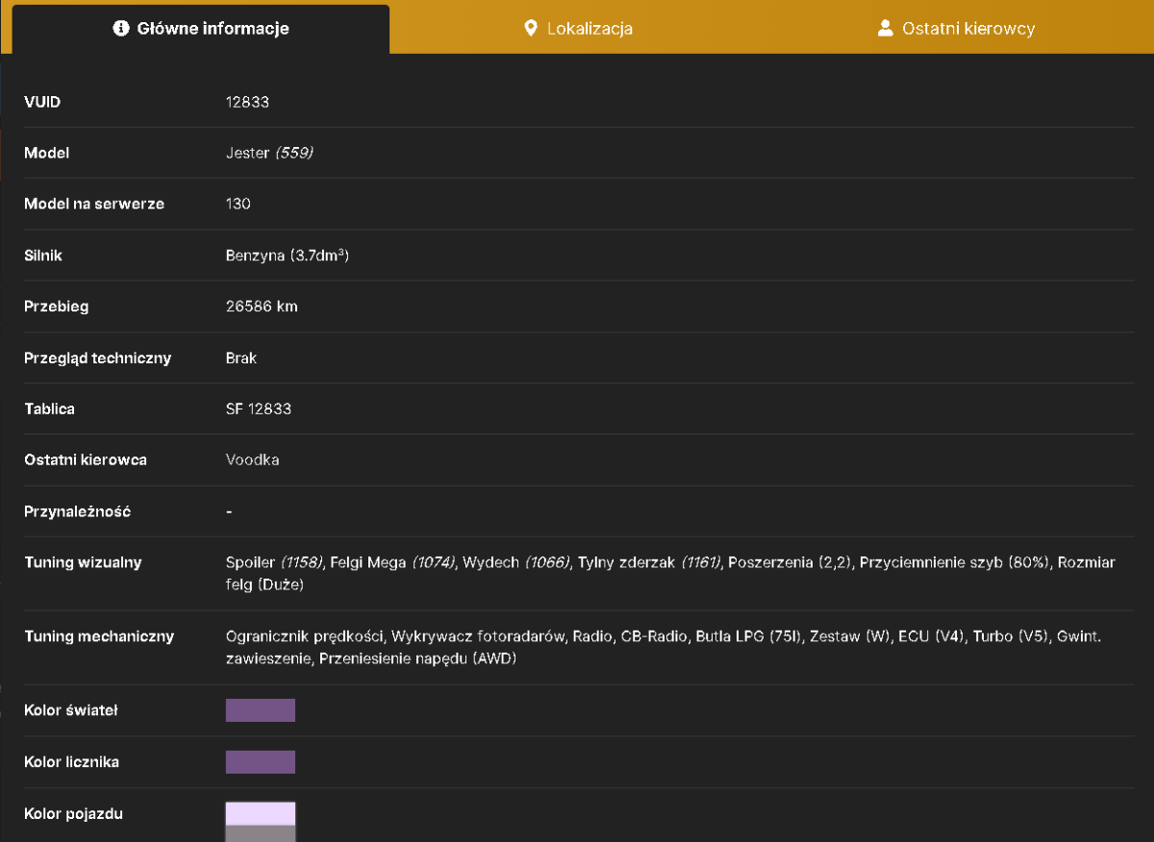The width and height of the screenshot is (1154, 842).
Task: Click the Tuning wizualny parts list
Action: 670,573
